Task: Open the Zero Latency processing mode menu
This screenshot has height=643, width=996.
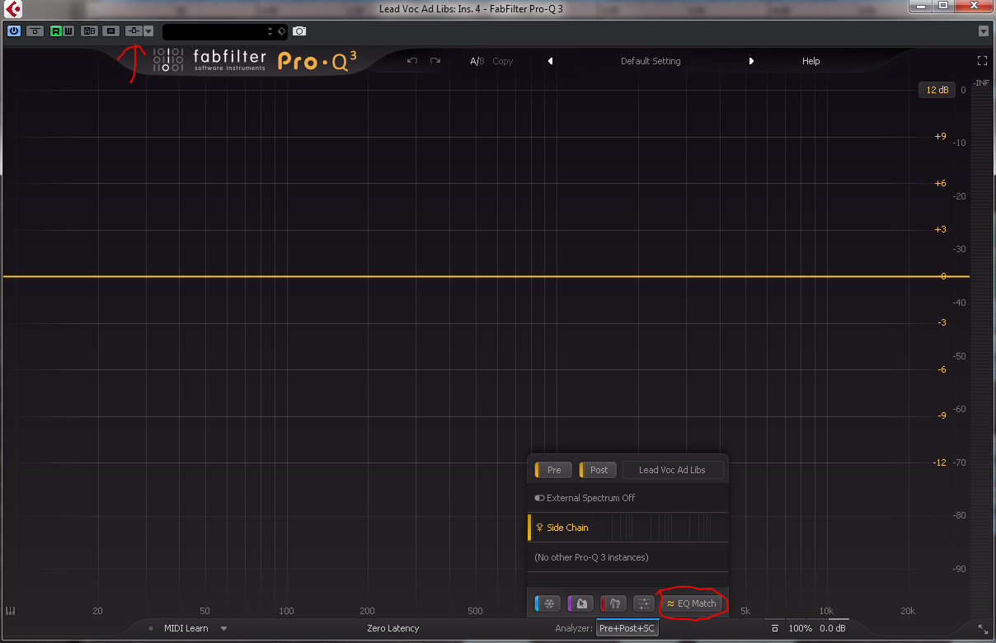Action: (392, 628)
